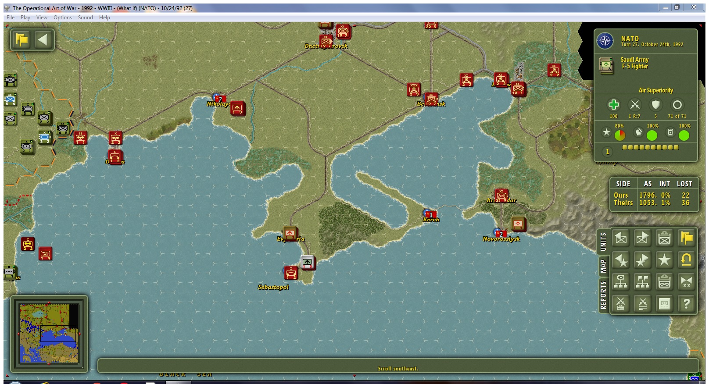
Task: Click the fist readiness icon
Action: [x=639, y=132]
